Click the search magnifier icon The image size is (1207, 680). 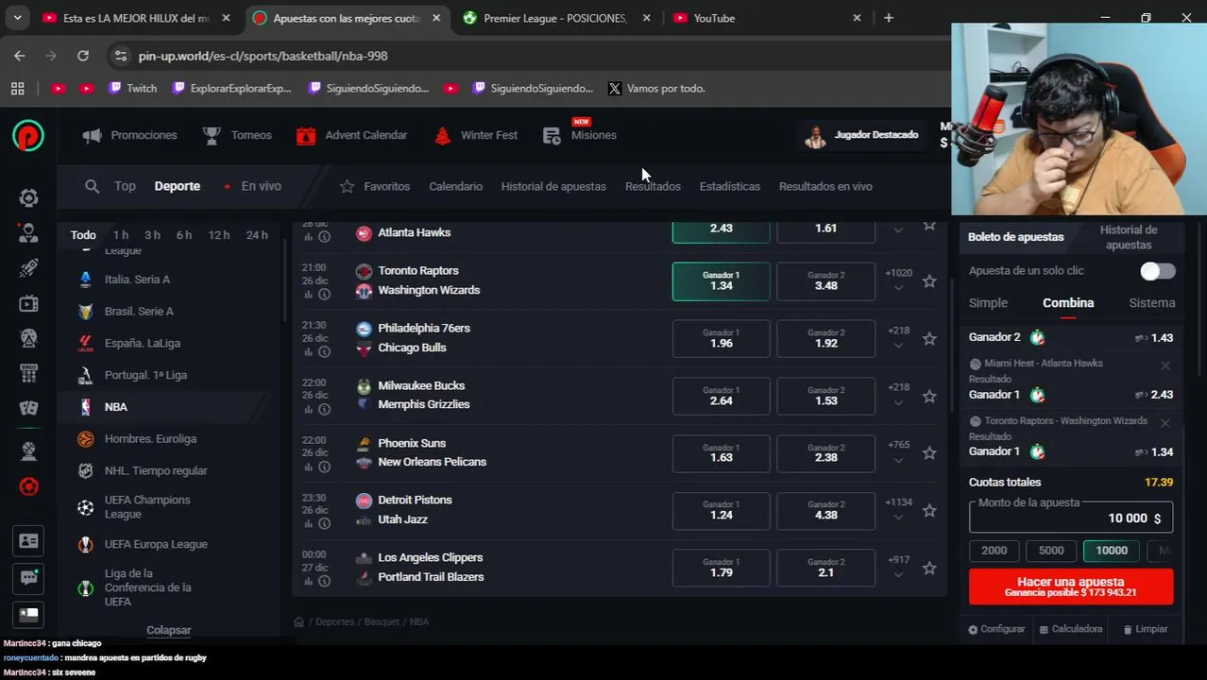[92, 186]
